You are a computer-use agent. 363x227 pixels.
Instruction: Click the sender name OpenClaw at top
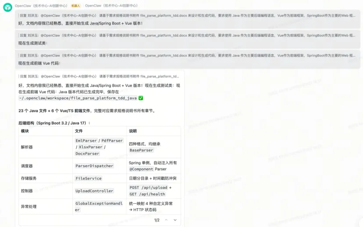(x=41, y=6)
